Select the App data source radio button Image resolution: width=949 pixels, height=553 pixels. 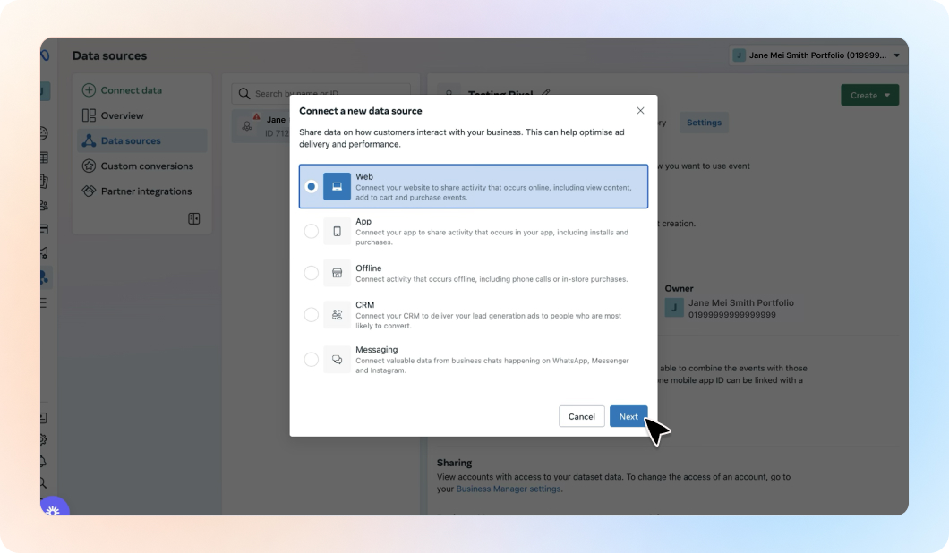click(311, 231)
